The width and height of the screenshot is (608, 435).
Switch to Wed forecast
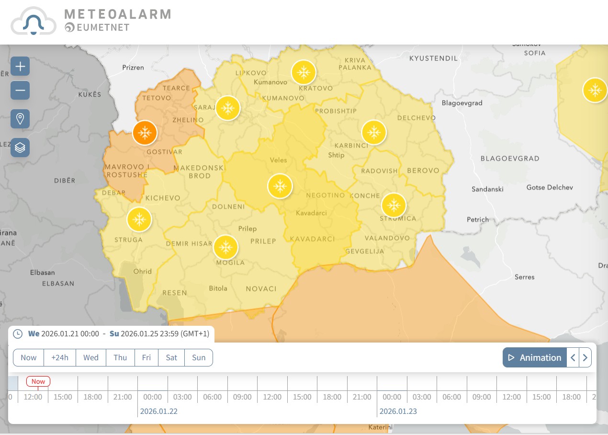[x=91, y=357]
